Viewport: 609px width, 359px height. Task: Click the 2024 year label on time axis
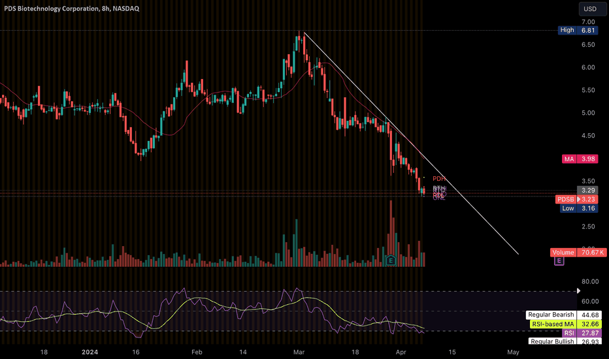pyautogui.click(x=90, y=352)
